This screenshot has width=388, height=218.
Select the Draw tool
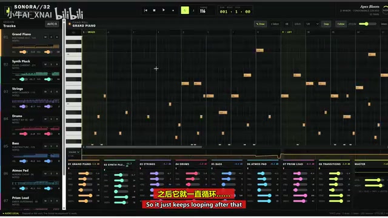click(x=260, y=24)
